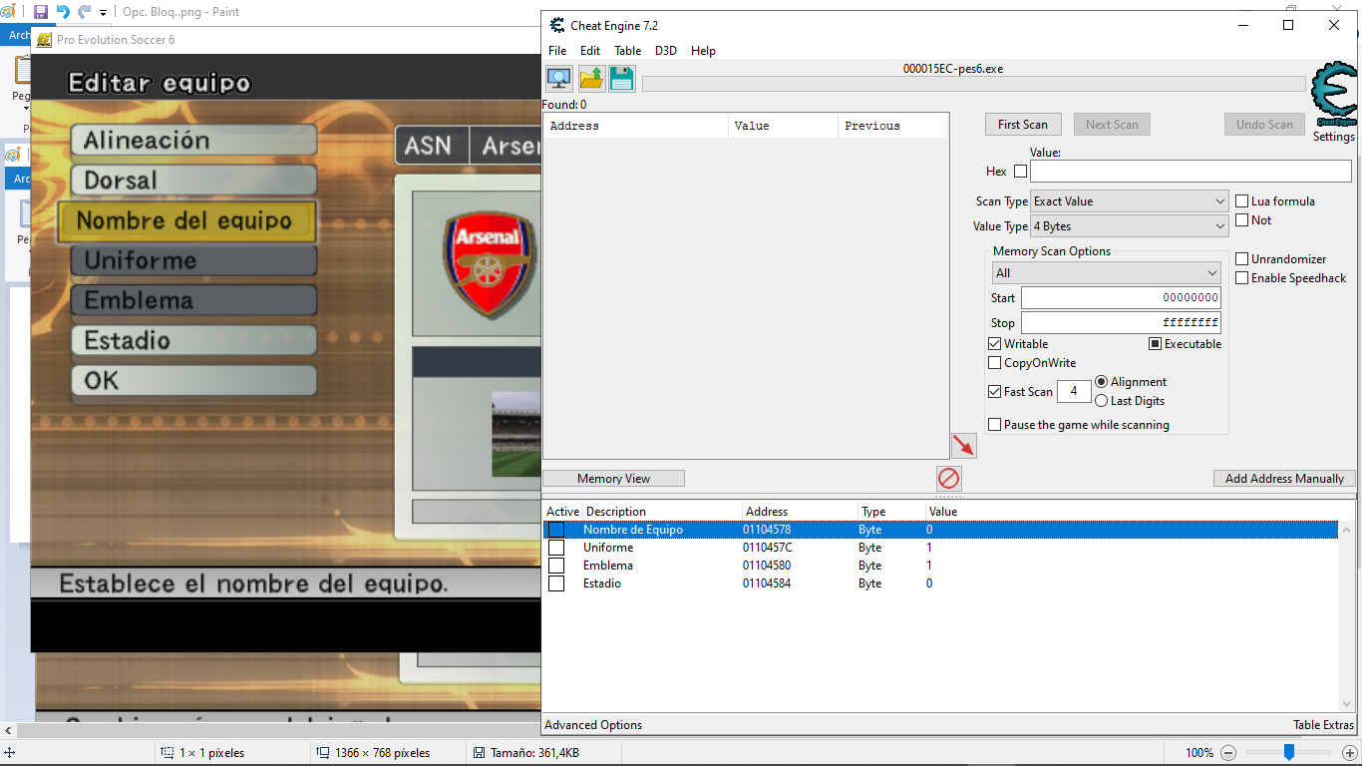Turn on Enable Speedhack
This screenshot has height=766, width=1362.
[1242, 278]
